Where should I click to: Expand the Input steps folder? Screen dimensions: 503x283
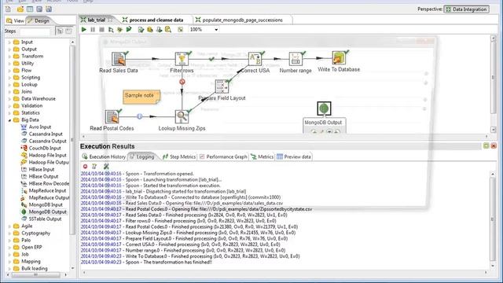pos(9,42)
